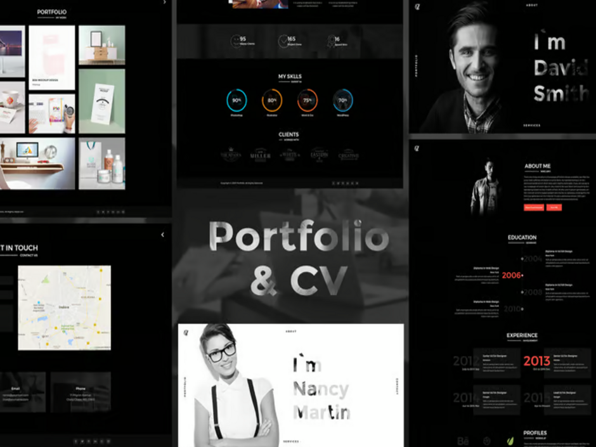
Task: Click the 165 Projects Done checkmark icon
Action: tap(283, 41)
